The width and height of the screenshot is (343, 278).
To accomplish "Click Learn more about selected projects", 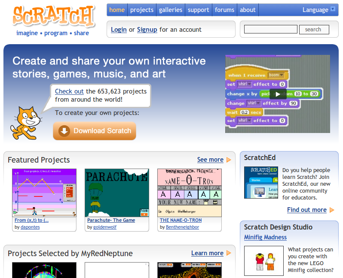I will [207, 253].
